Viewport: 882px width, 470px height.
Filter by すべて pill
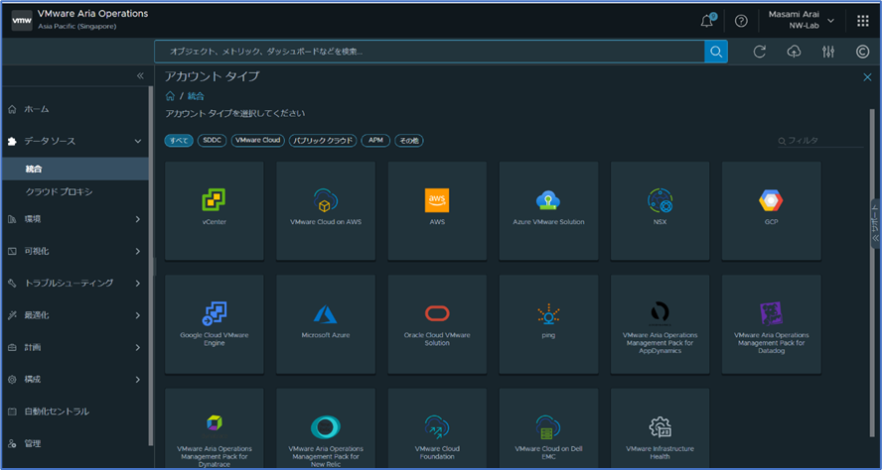pyautogui.click(x=179, y=141)
